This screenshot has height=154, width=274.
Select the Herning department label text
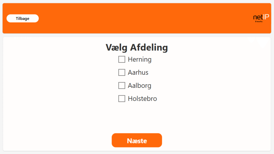pos(139,59)
